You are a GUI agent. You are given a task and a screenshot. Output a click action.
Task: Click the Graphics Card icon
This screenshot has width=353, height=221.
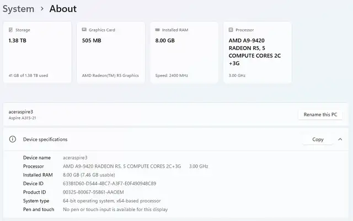coord(84,30)
